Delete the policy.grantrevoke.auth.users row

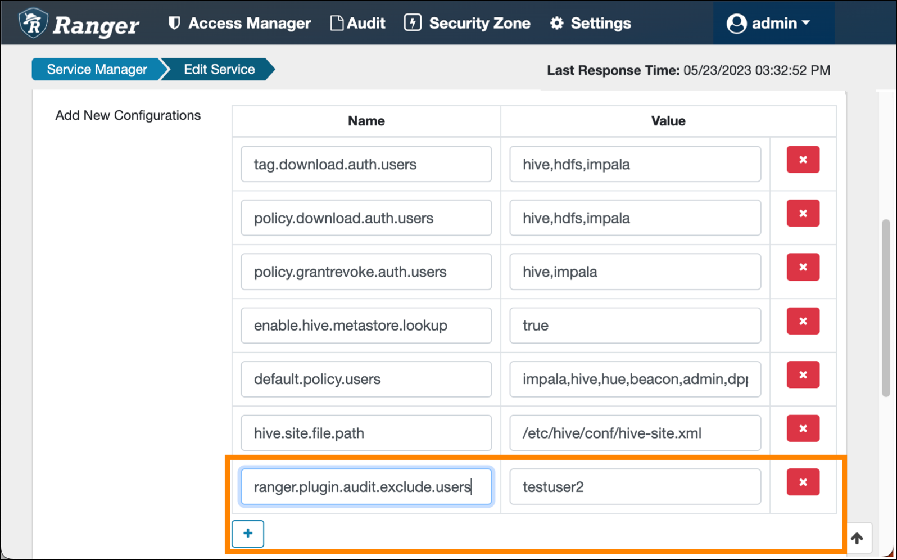point(803,267)
